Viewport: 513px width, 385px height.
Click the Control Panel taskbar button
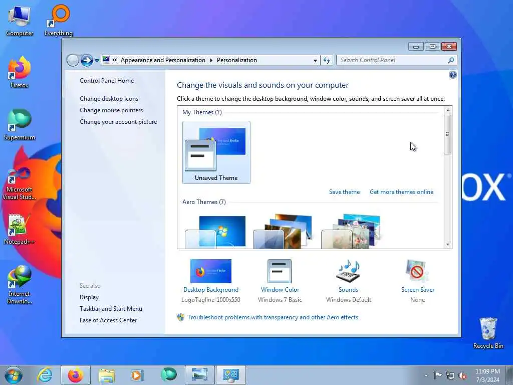click(231, 375)
